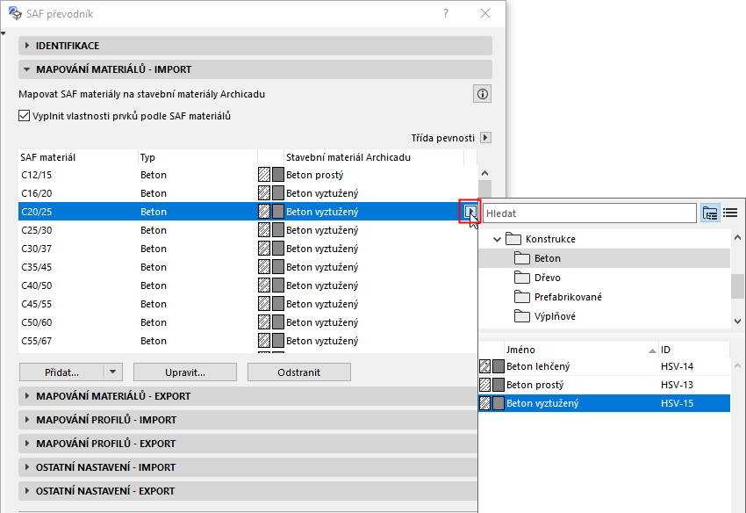This screenshot has width=746, height=513.
Task: Collapse the Konstrukce folder
Action: pos(497,239)
